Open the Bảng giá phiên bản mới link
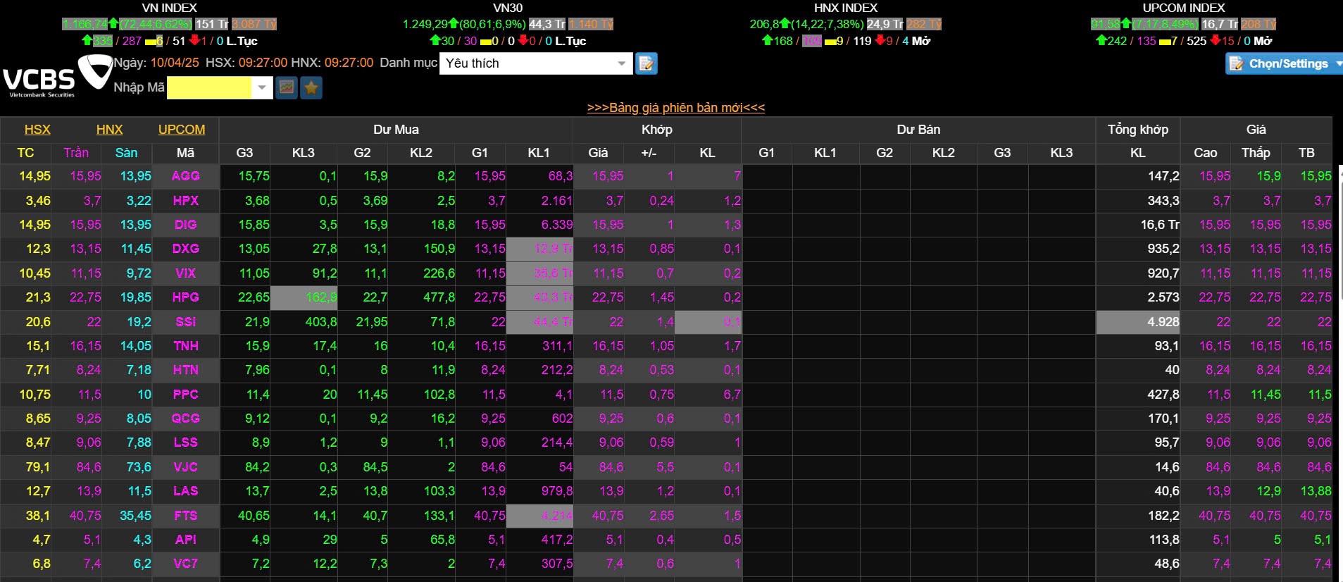1343x582 pixels. coord(675,108)
